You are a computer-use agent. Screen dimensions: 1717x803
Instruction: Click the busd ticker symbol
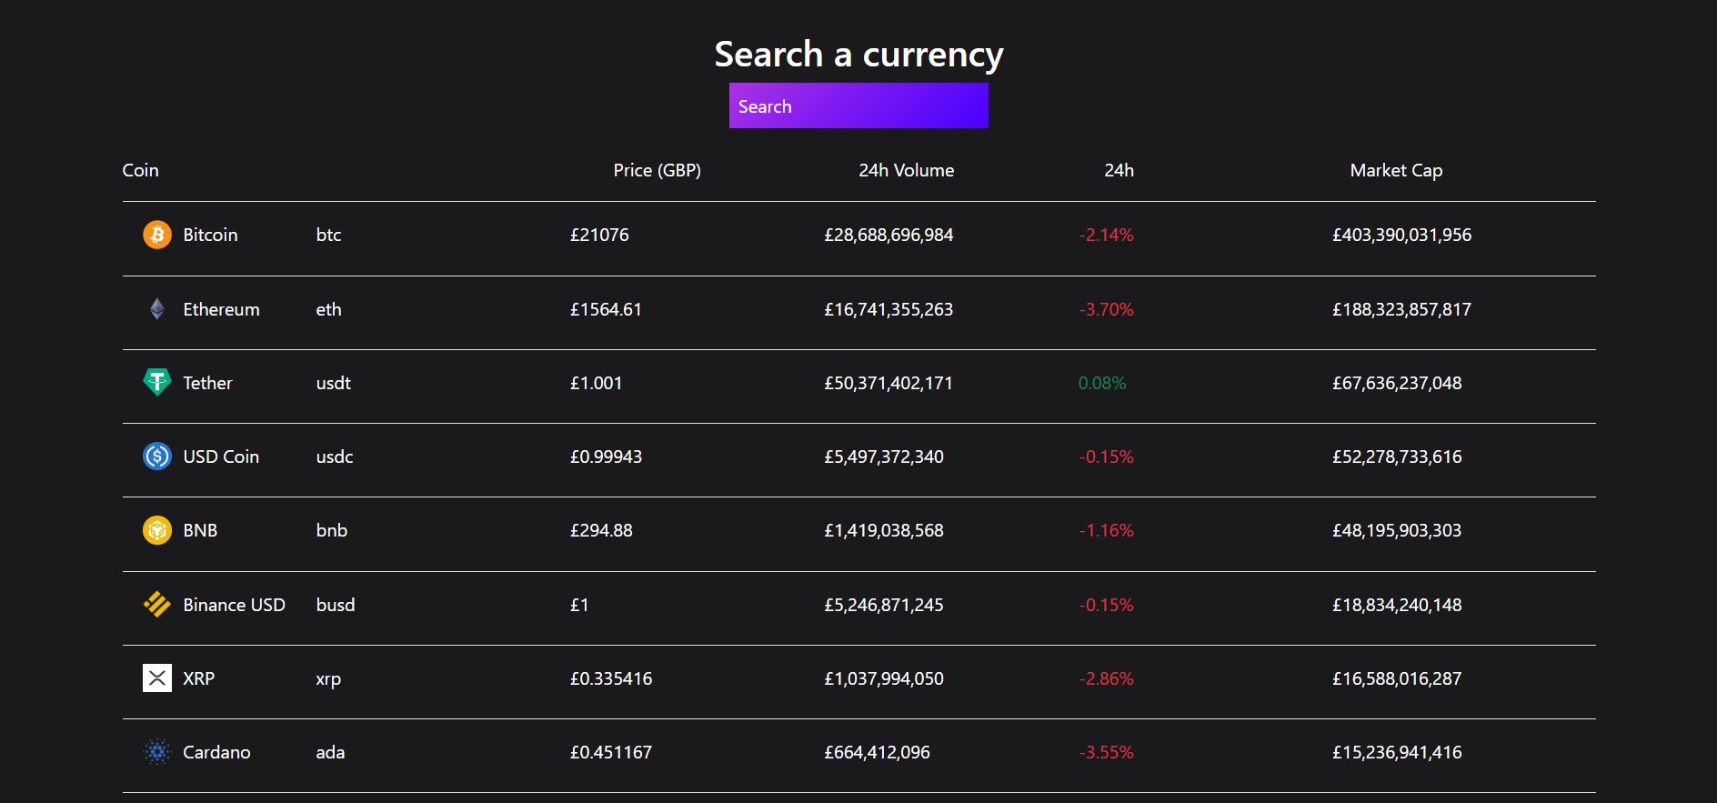(335, 605)
